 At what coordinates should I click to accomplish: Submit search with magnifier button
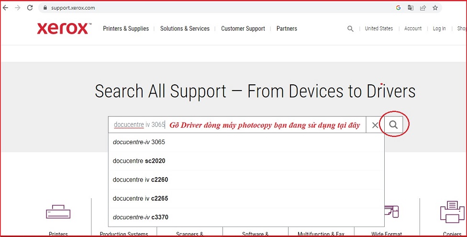(x=393, y=124)
